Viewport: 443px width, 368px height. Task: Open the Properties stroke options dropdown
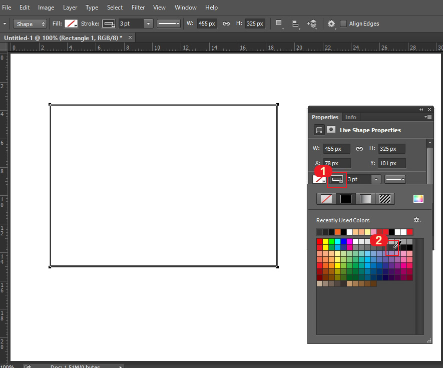(395, 179)
